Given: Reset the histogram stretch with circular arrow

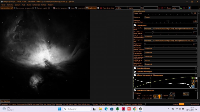Looking at the screenshot, I should point(193,84).
